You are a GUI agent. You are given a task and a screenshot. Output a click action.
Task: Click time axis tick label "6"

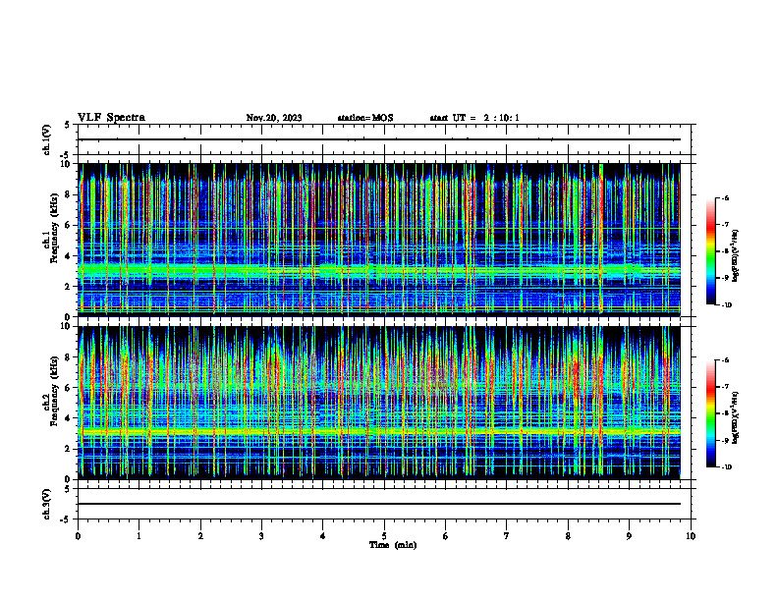446,536
